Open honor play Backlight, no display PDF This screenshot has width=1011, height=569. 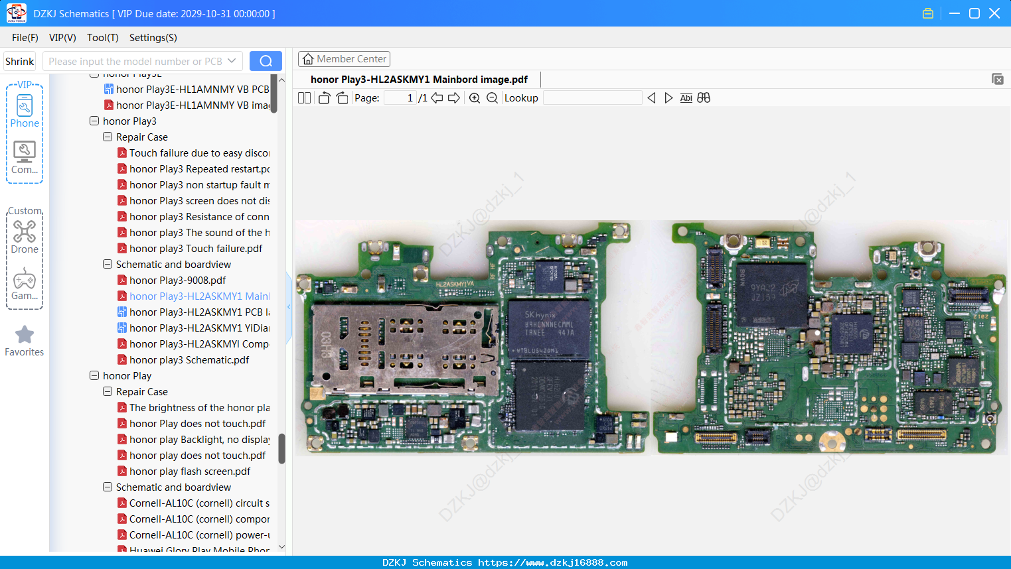pos(193,440)
